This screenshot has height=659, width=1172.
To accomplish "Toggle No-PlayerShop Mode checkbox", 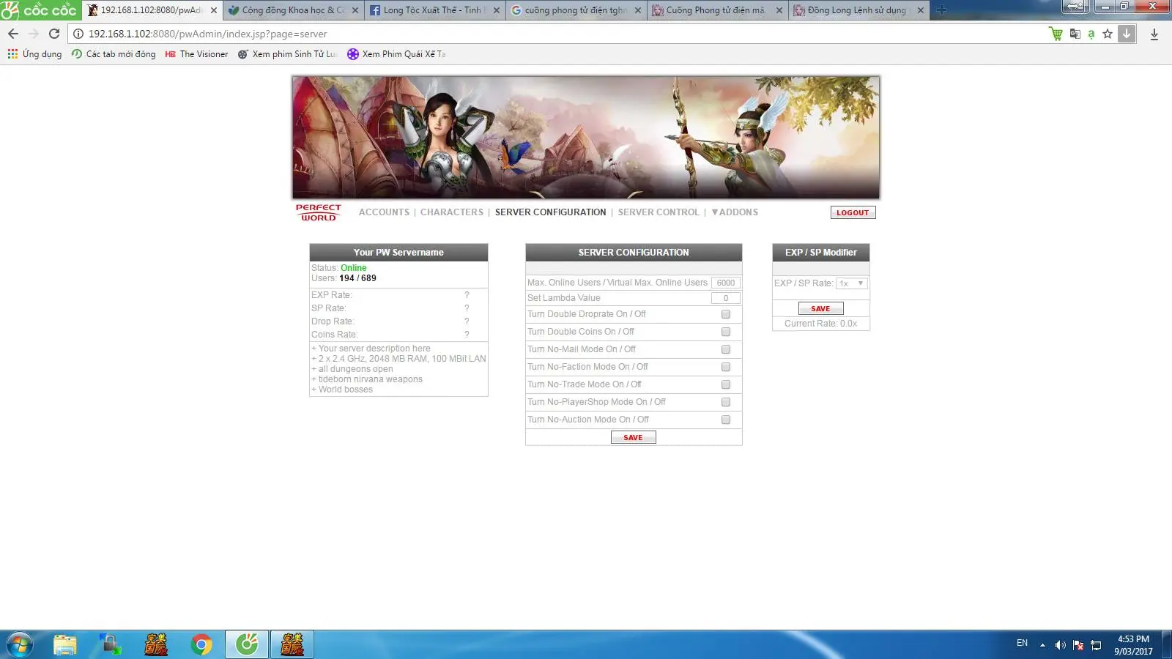I will click(x=726, y=402).
